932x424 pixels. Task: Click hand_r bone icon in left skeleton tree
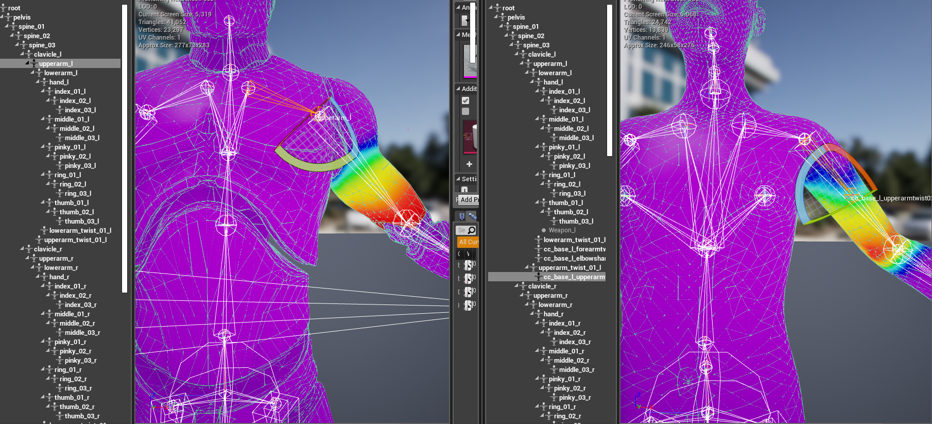click(45, 277)
